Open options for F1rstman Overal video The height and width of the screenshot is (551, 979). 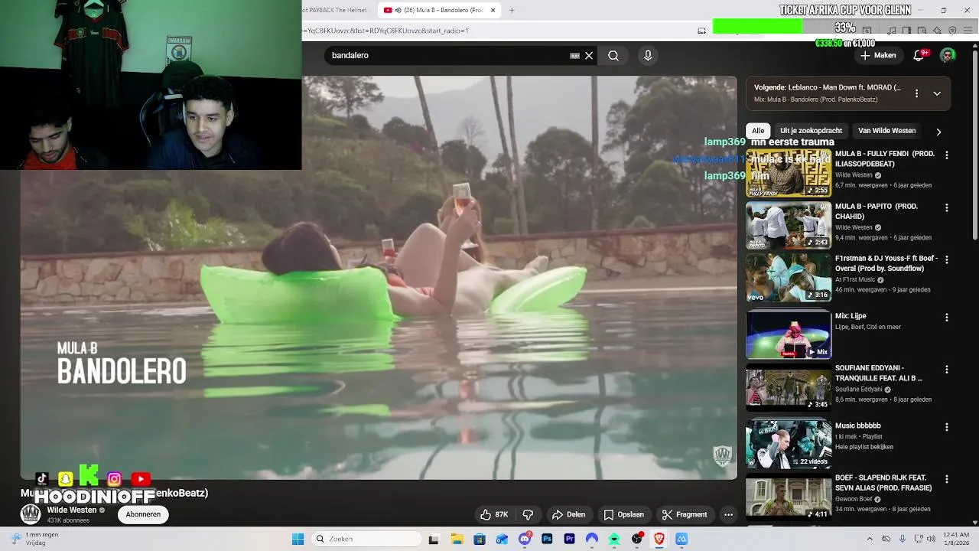click(x=947, y=259)
